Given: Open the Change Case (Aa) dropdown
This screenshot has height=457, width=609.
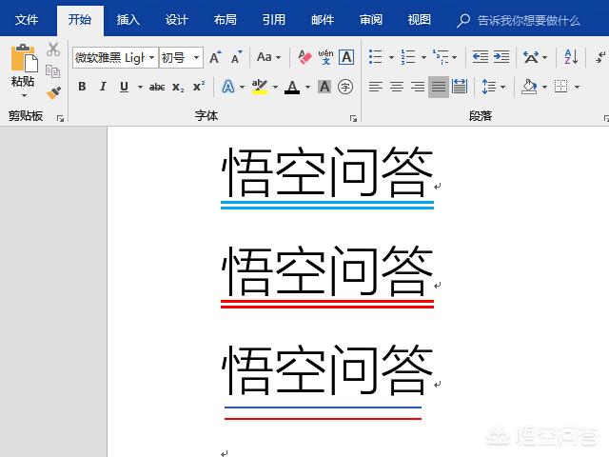Looking at the screenshot, I should (268, 57).
